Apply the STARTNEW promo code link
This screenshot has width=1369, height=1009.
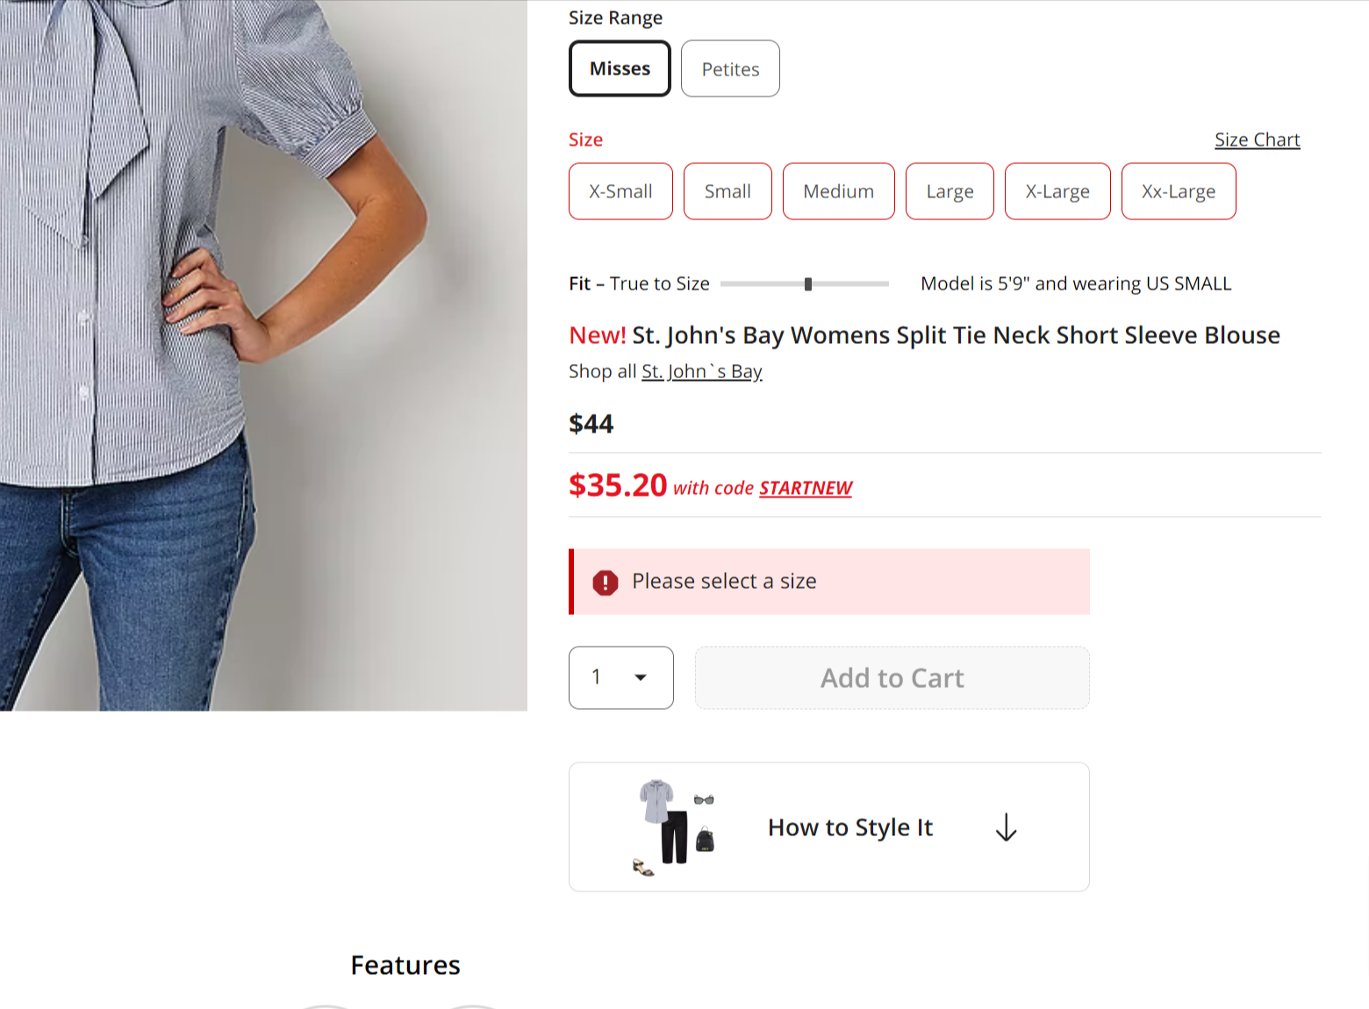click(x=806, y=488)
